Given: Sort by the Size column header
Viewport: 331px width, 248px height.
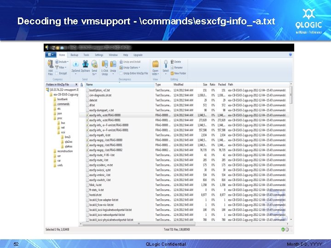Looking at the screenshot, I should 203,85.
